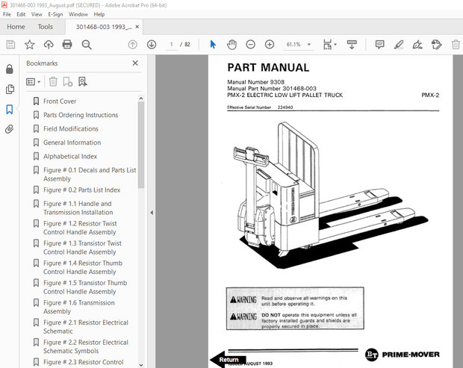This screenshot has width=463, height=368.
Task: Switch to the Tools tab
Action: [x=45, y=27]
